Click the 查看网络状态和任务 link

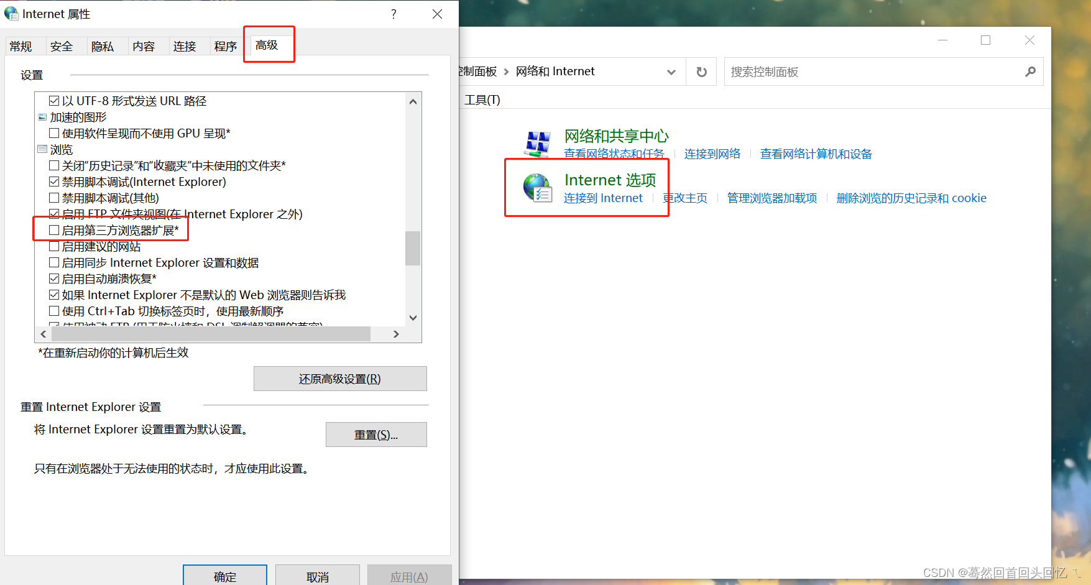coord(614,154)
